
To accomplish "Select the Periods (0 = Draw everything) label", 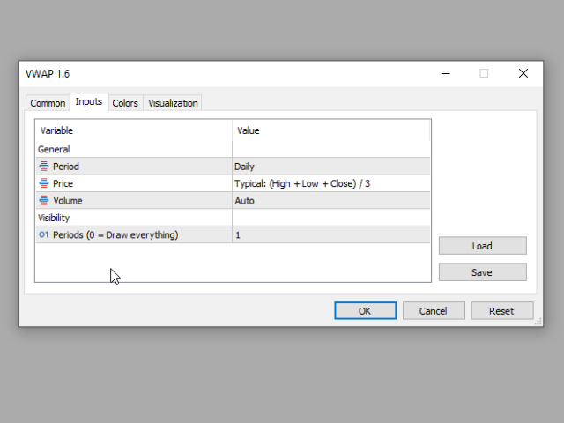I will (115, 235).
